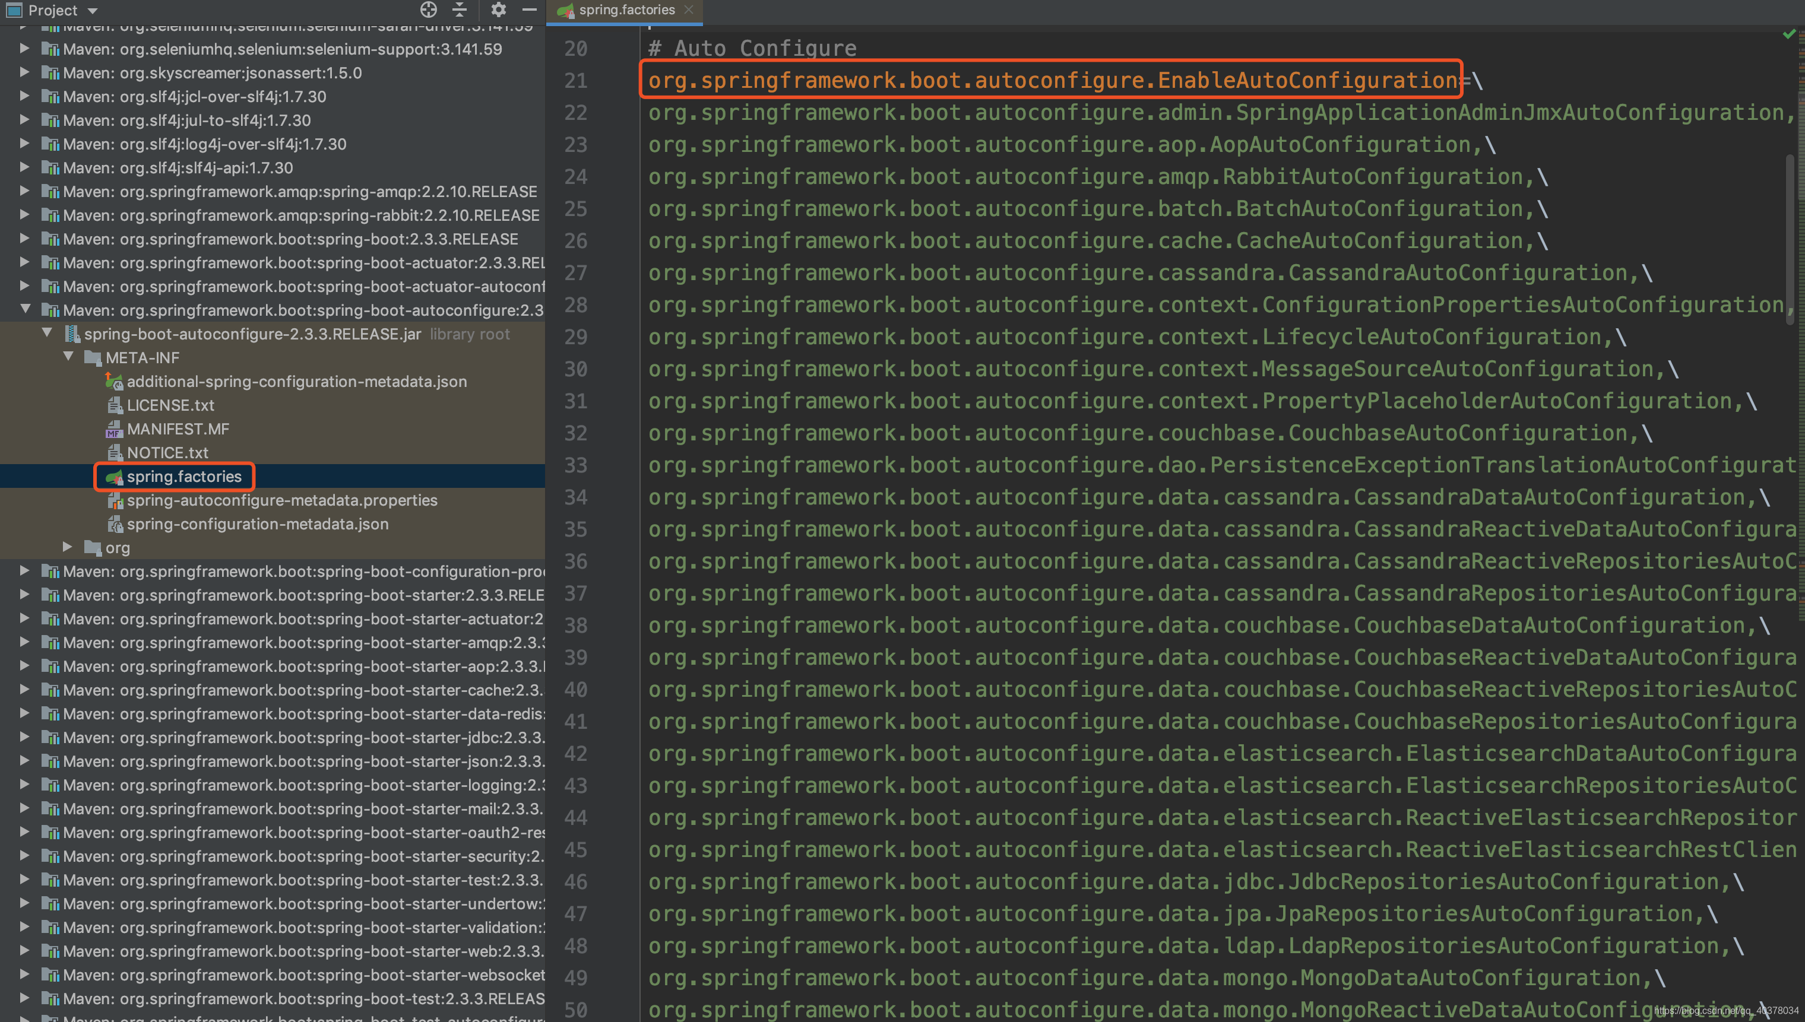Image resolution: width=1805 pixels, height=1022 pixels.
Task: Click line number 42 in gutter
Action: 576,754
